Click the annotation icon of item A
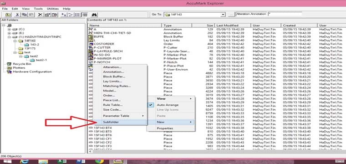Viewport: 346px width, 164px height. [91, 29]
